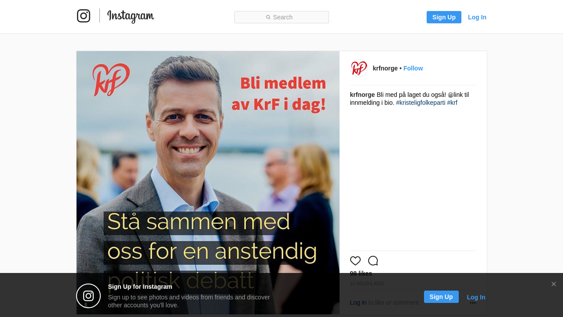Open the krfnorge username beside the avatar
Screen dimensions: 563x317
point(385,68)
